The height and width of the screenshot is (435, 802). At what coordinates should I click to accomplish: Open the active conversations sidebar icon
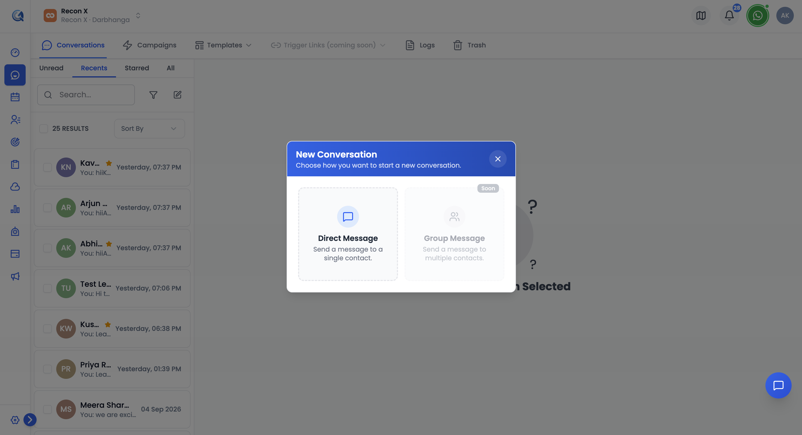point(15,75)
